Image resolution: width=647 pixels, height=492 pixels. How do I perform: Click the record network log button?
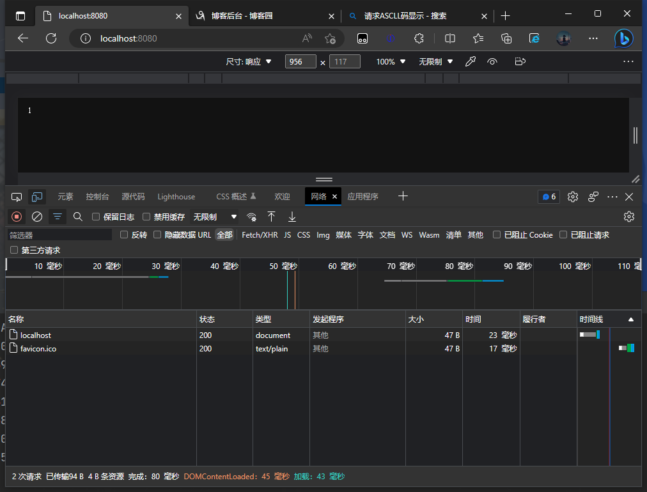17,217
